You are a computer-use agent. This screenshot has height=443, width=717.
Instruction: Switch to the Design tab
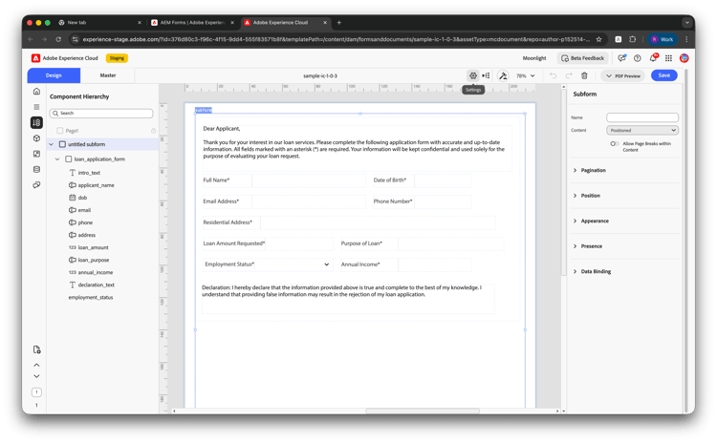(54, 75)
